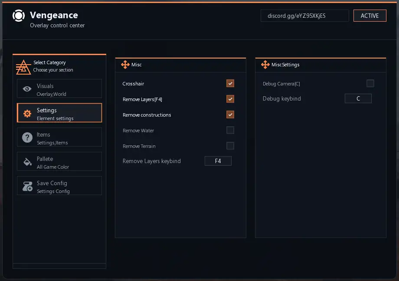The width and height of the screenshot is (399, 281).
Task: Click the Overlay control center subtitle
Action: (x=57, y=26)
